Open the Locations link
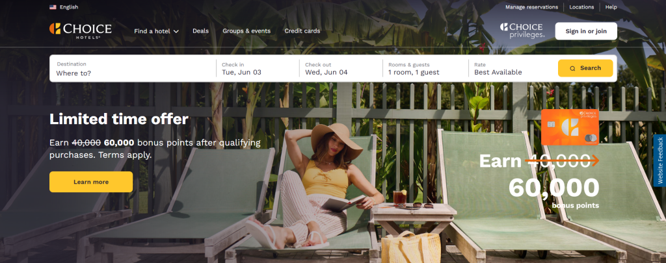 click(581, 7)
